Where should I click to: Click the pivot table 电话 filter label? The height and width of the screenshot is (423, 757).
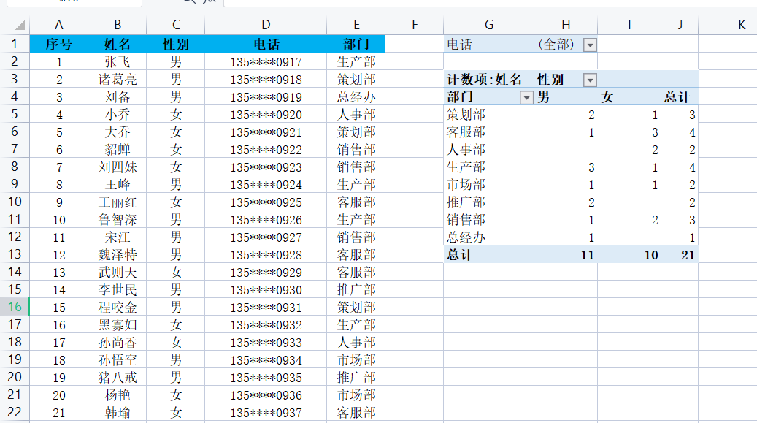point(459,45)
